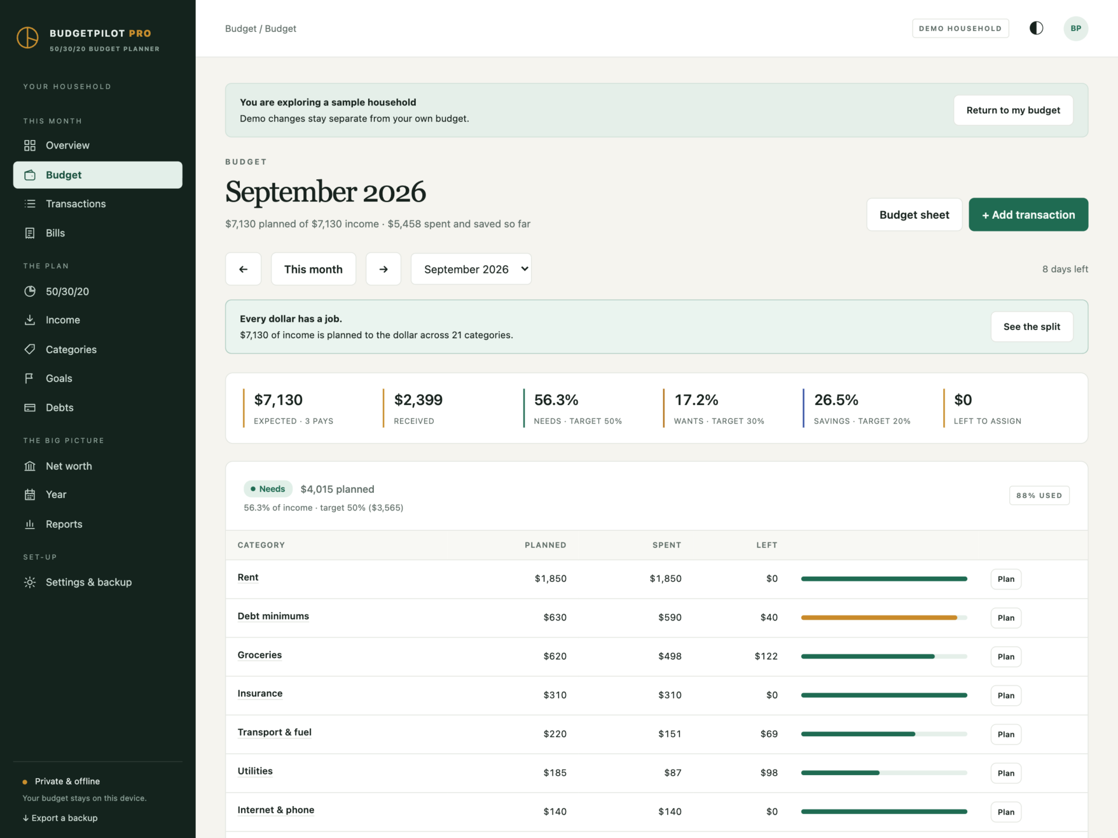The width and height of the screenshot is (1118, 838).
Task: Open Year via its calendar icon
Action: [x=30, y=495]
